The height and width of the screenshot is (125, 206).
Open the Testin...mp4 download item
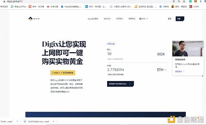coord(6,122)
